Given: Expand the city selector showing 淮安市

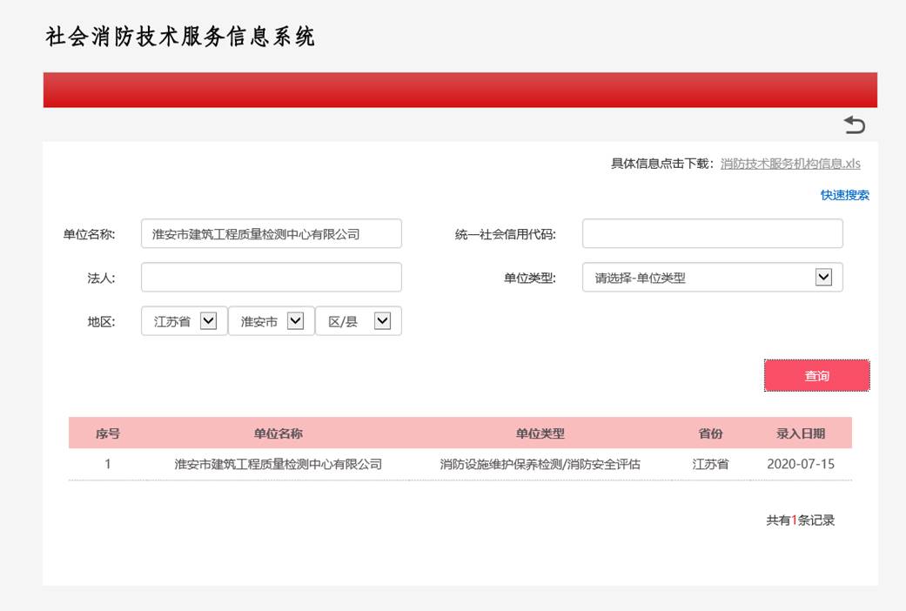Looking at the screenshot, I should click(x=270, y=320).
